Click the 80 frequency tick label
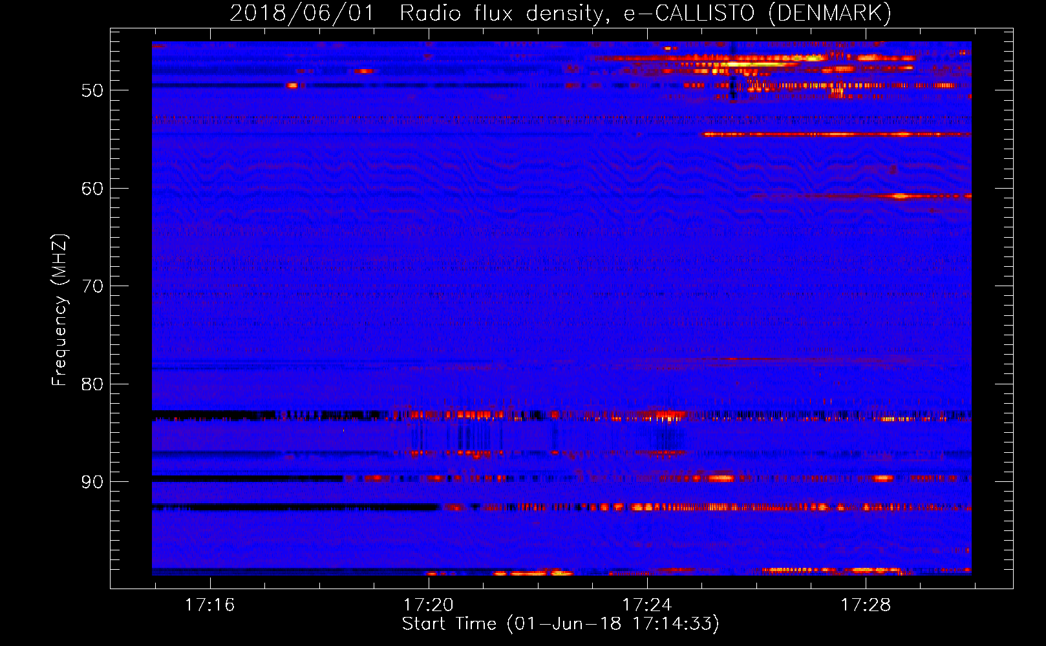The height and width of the screenshot is (646, 1046). (92, 384)
